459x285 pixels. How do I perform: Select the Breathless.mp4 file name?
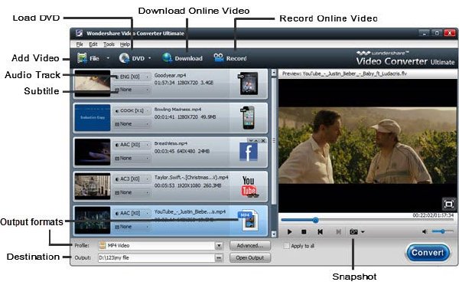[171, 143]
